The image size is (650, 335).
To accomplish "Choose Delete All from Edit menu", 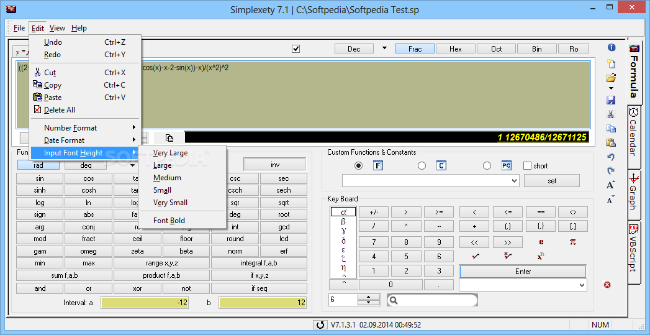I will pyautogui.click(x=86, y=110).
